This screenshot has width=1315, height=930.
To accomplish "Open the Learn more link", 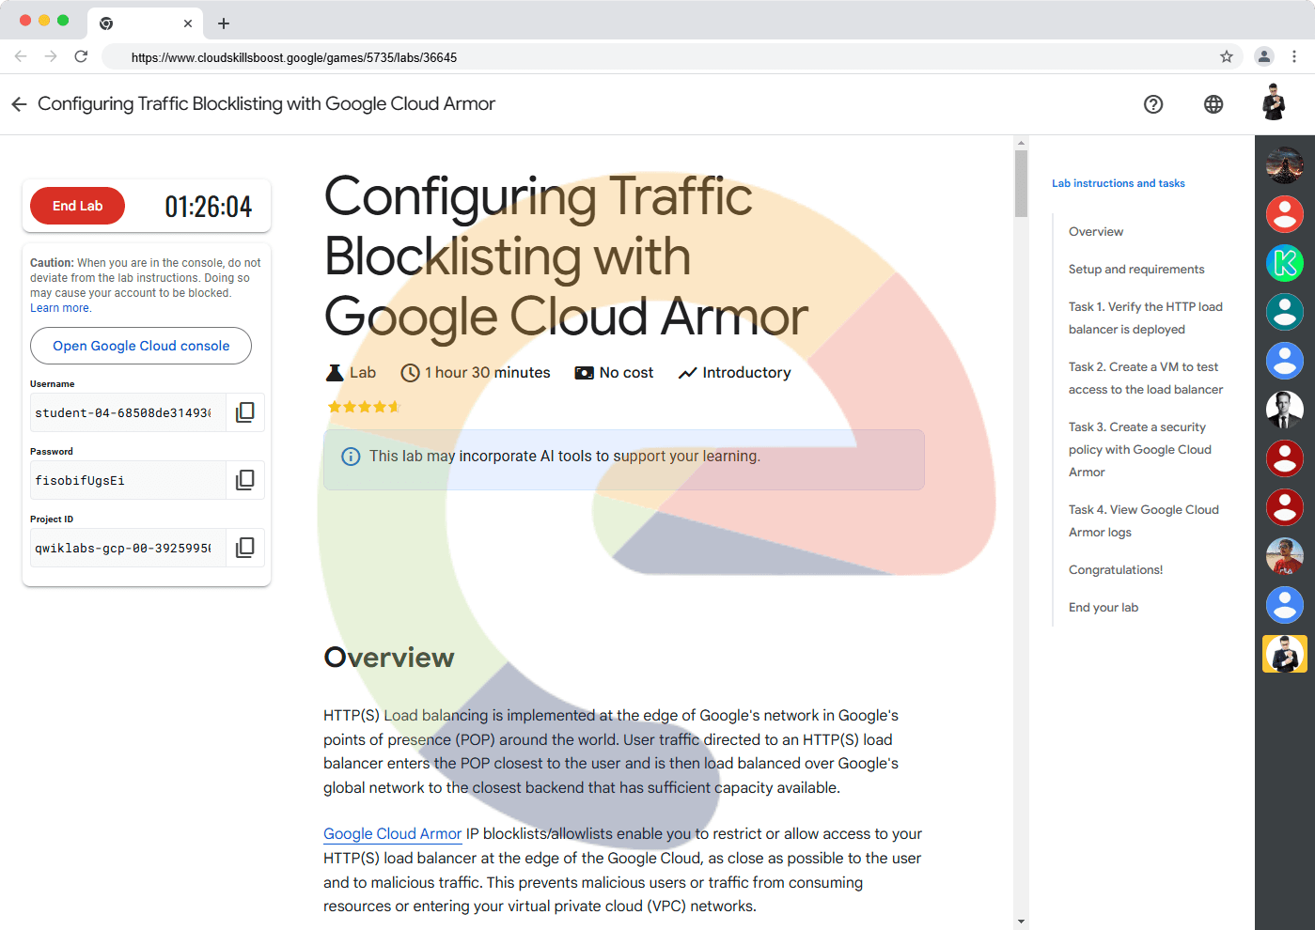I will click(x=60, y=308).
